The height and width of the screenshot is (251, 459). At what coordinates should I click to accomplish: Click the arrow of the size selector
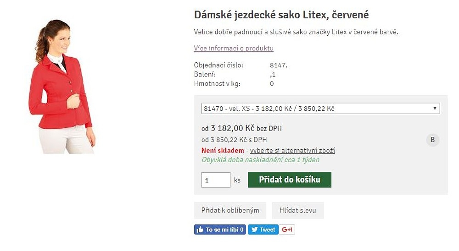pos(435,109)
